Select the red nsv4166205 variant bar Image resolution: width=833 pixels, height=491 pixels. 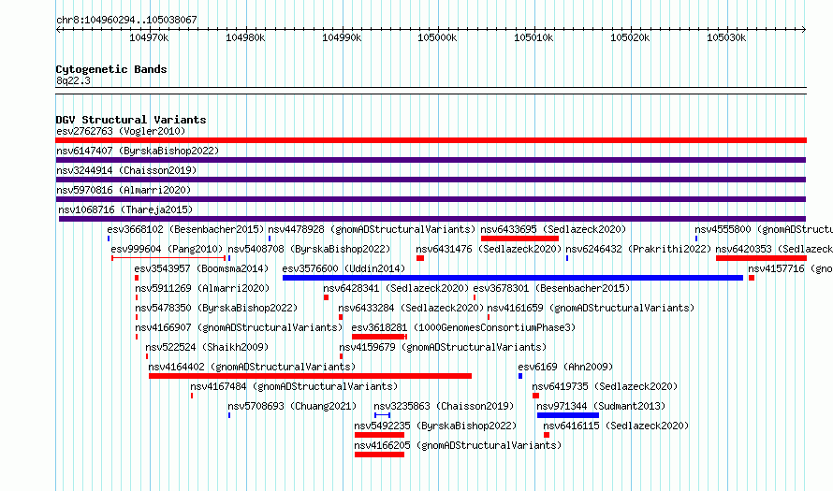(x=379, y=455)
